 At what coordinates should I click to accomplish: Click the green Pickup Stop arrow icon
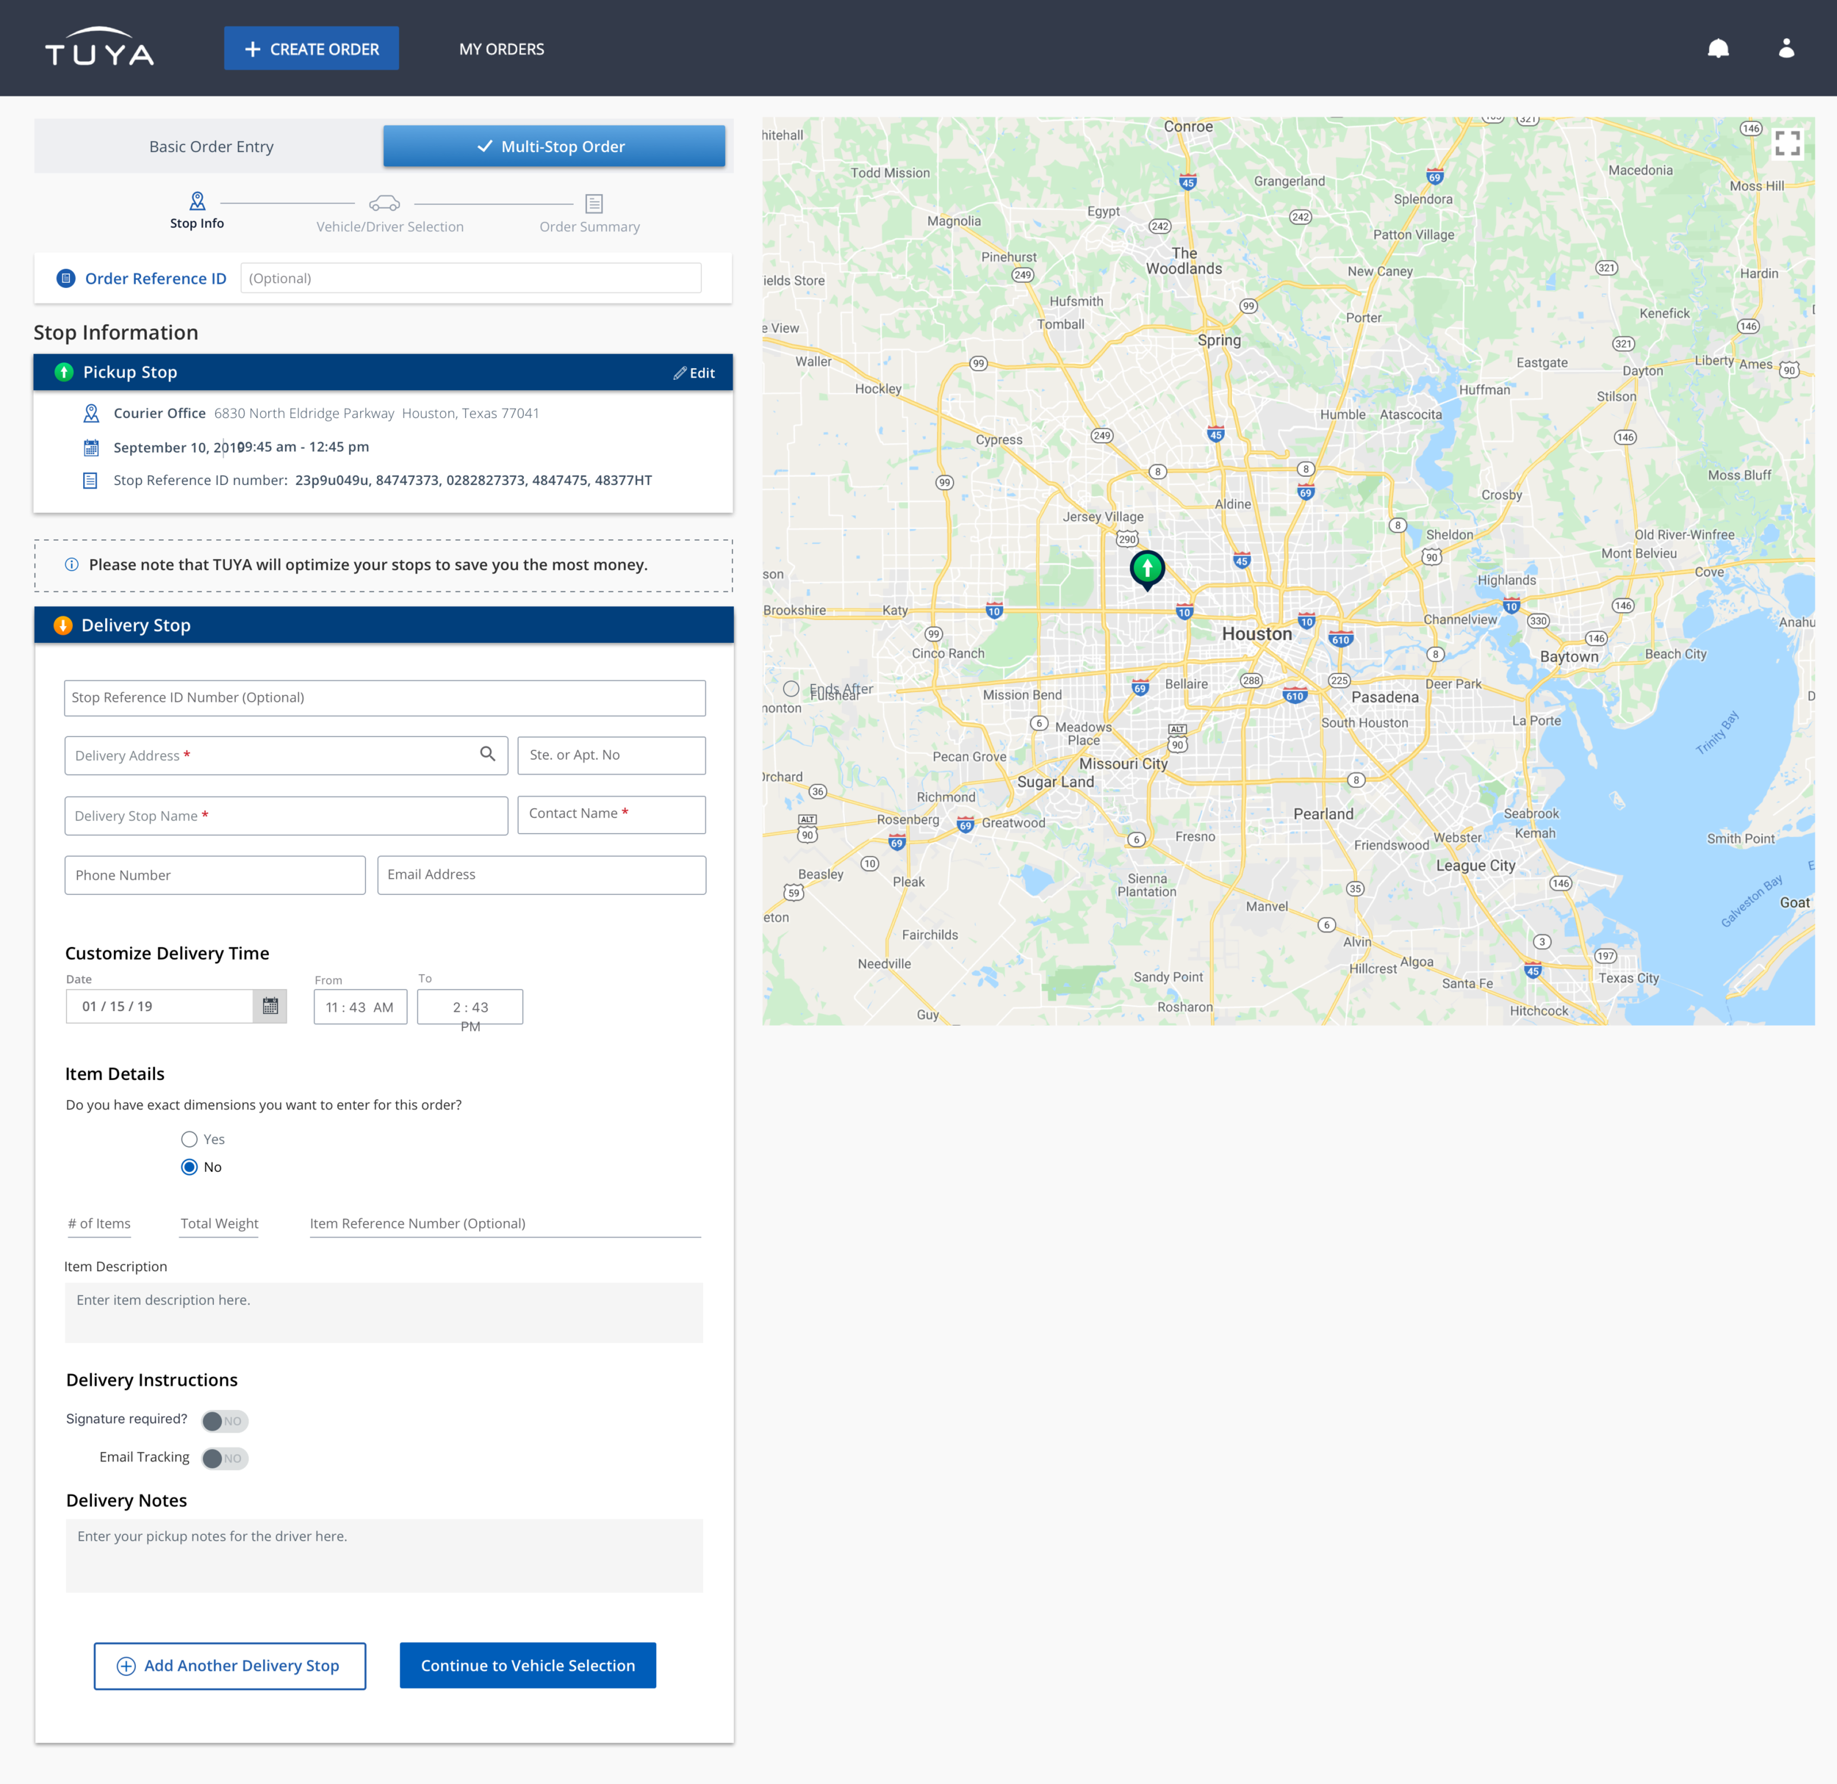click(x=64, y=372)
